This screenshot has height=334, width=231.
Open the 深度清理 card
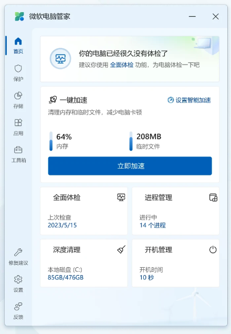click(x=84, y=263)
